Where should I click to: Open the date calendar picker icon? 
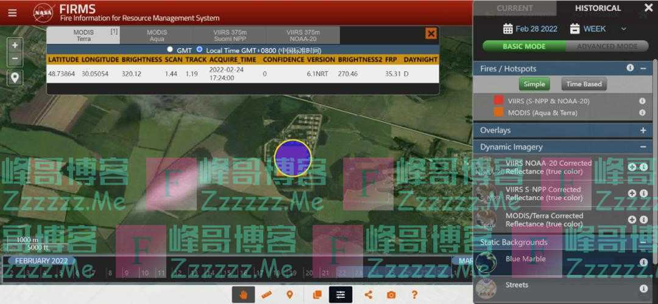click(x=508, y=29)
